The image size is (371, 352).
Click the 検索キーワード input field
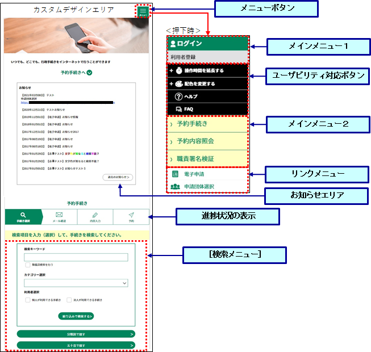point(76,257)
